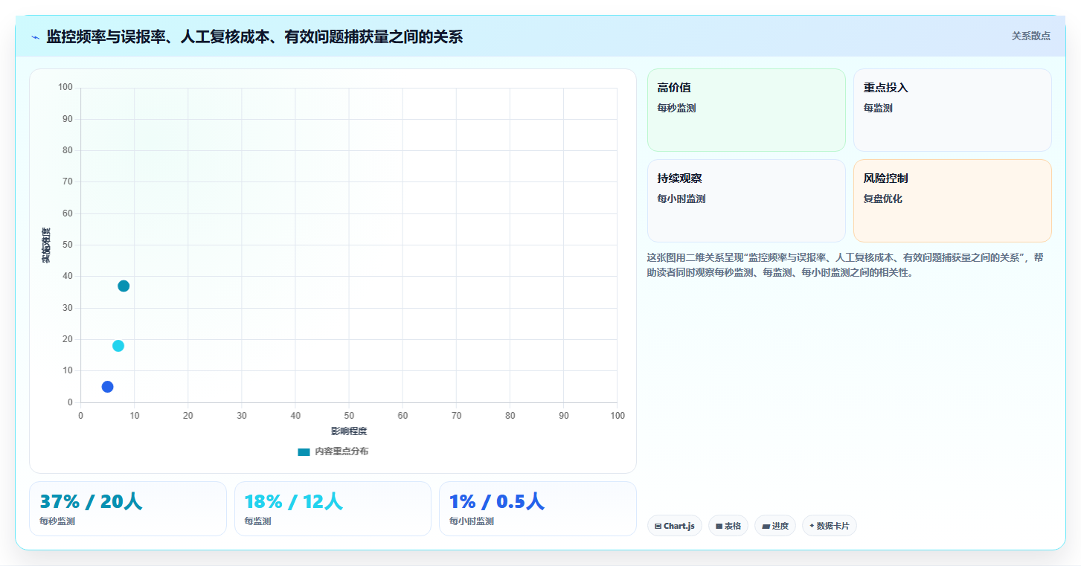This screenshot has height=566, width=1081.
Task: Select the cyan scatter point near 18
Action: (118, 346)
